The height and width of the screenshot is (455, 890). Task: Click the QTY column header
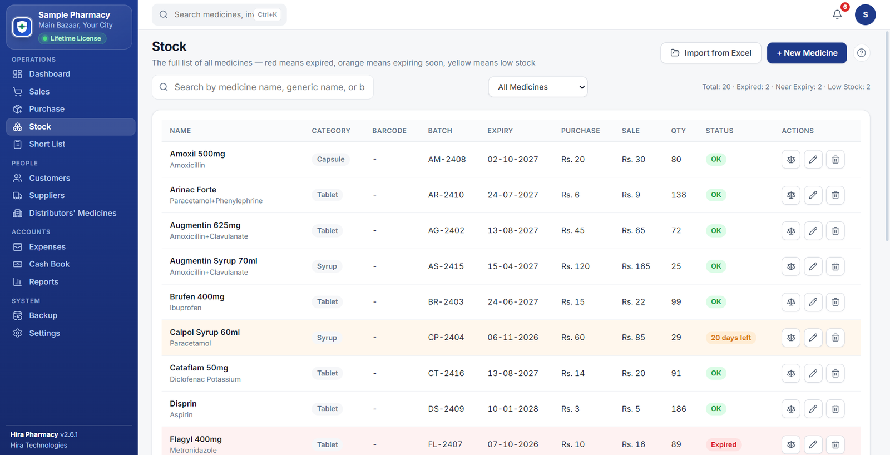pos(678,131)
